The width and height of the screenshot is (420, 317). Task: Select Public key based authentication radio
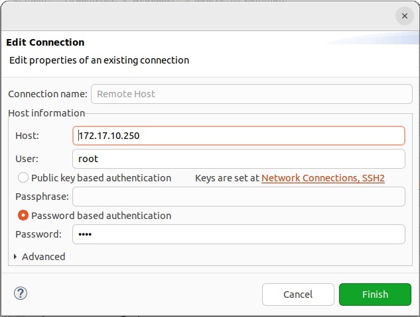pos(24,178)
